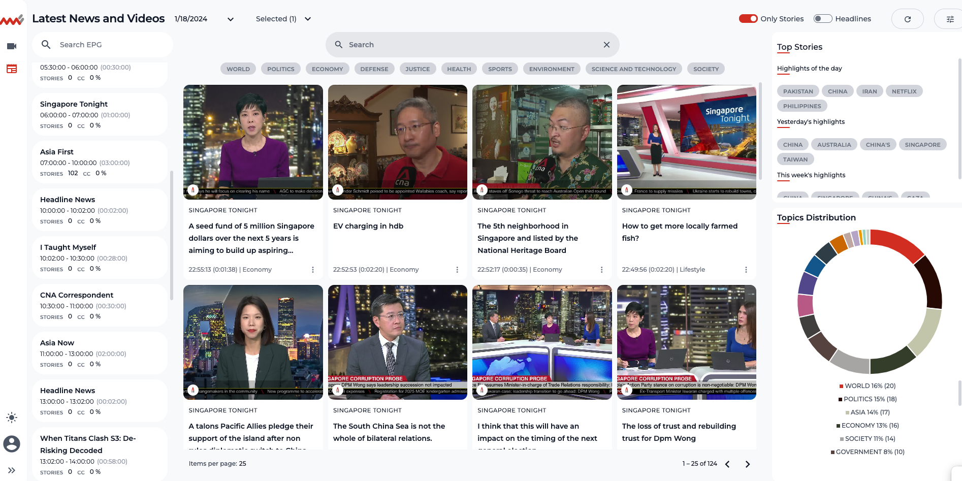The image size is (962, 481).
Task: Select the Headline News 10:00:00 entry
Action: click(100, 210)
